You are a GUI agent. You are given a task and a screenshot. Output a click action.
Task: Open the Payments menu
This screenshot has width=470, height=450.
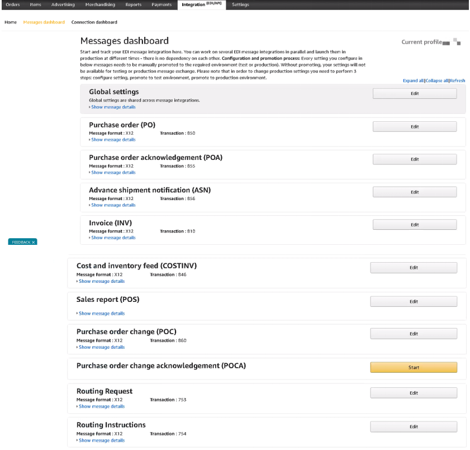click(x=162, y=4)
